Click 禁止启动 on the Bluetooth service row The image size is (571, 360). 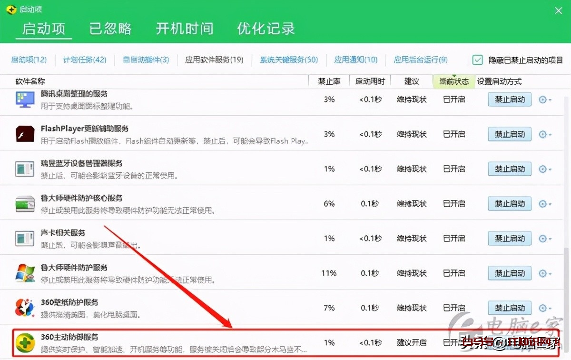tap(509, 169)
